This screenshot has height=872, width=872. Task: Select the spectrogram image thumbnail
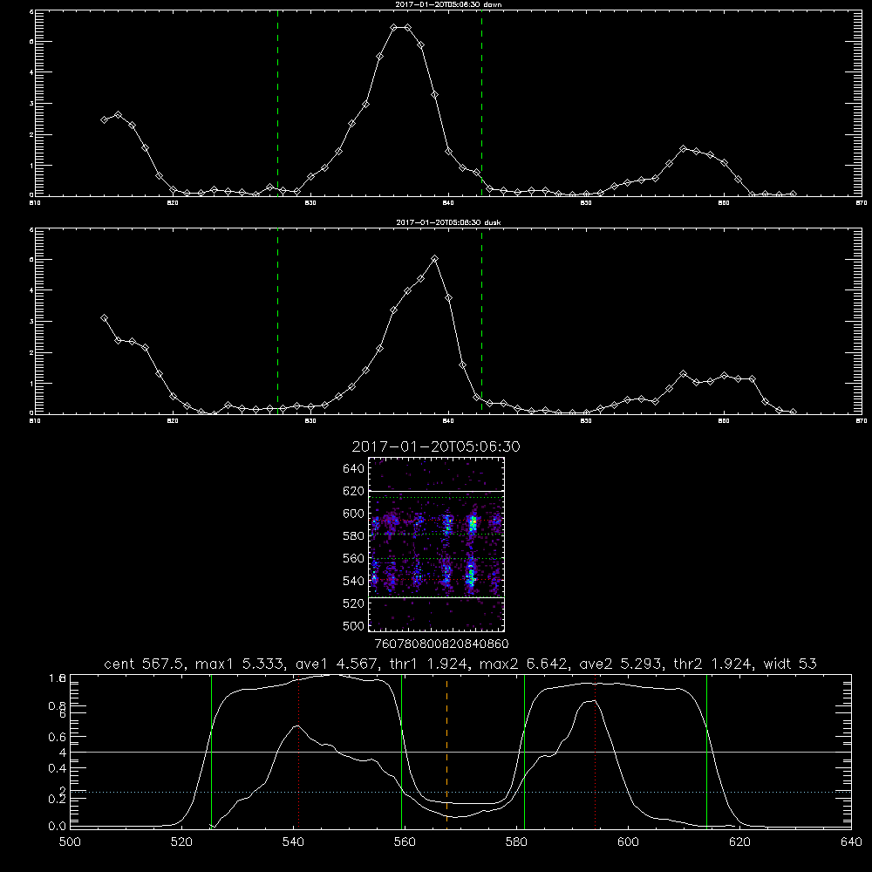pos(436,544)
